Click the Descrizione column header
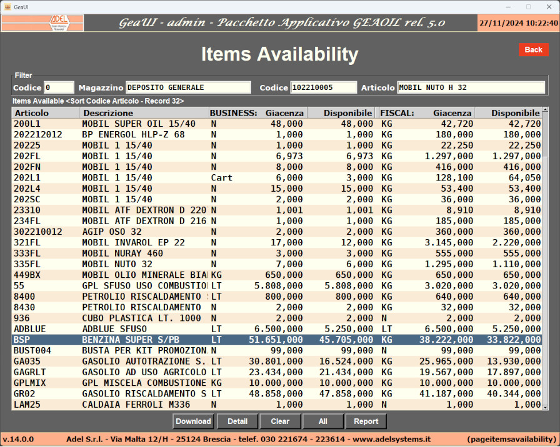The image size is (560, 447). click(x=144, y=113)
